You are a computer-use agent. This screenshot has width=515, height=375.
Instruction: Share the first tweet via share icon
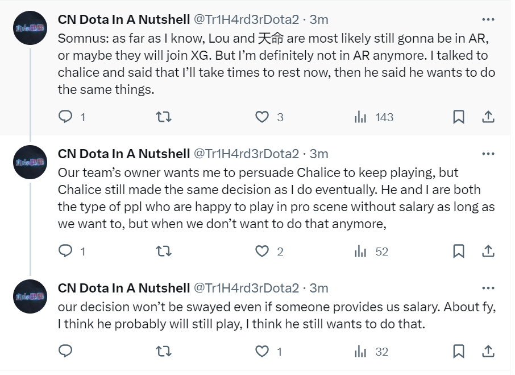point(488,117)
